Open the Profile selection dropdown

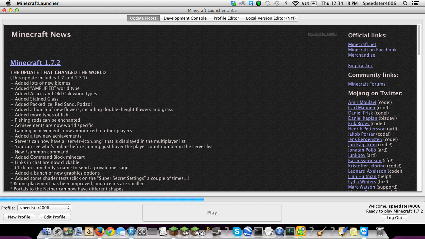click(x=44, y=208)
